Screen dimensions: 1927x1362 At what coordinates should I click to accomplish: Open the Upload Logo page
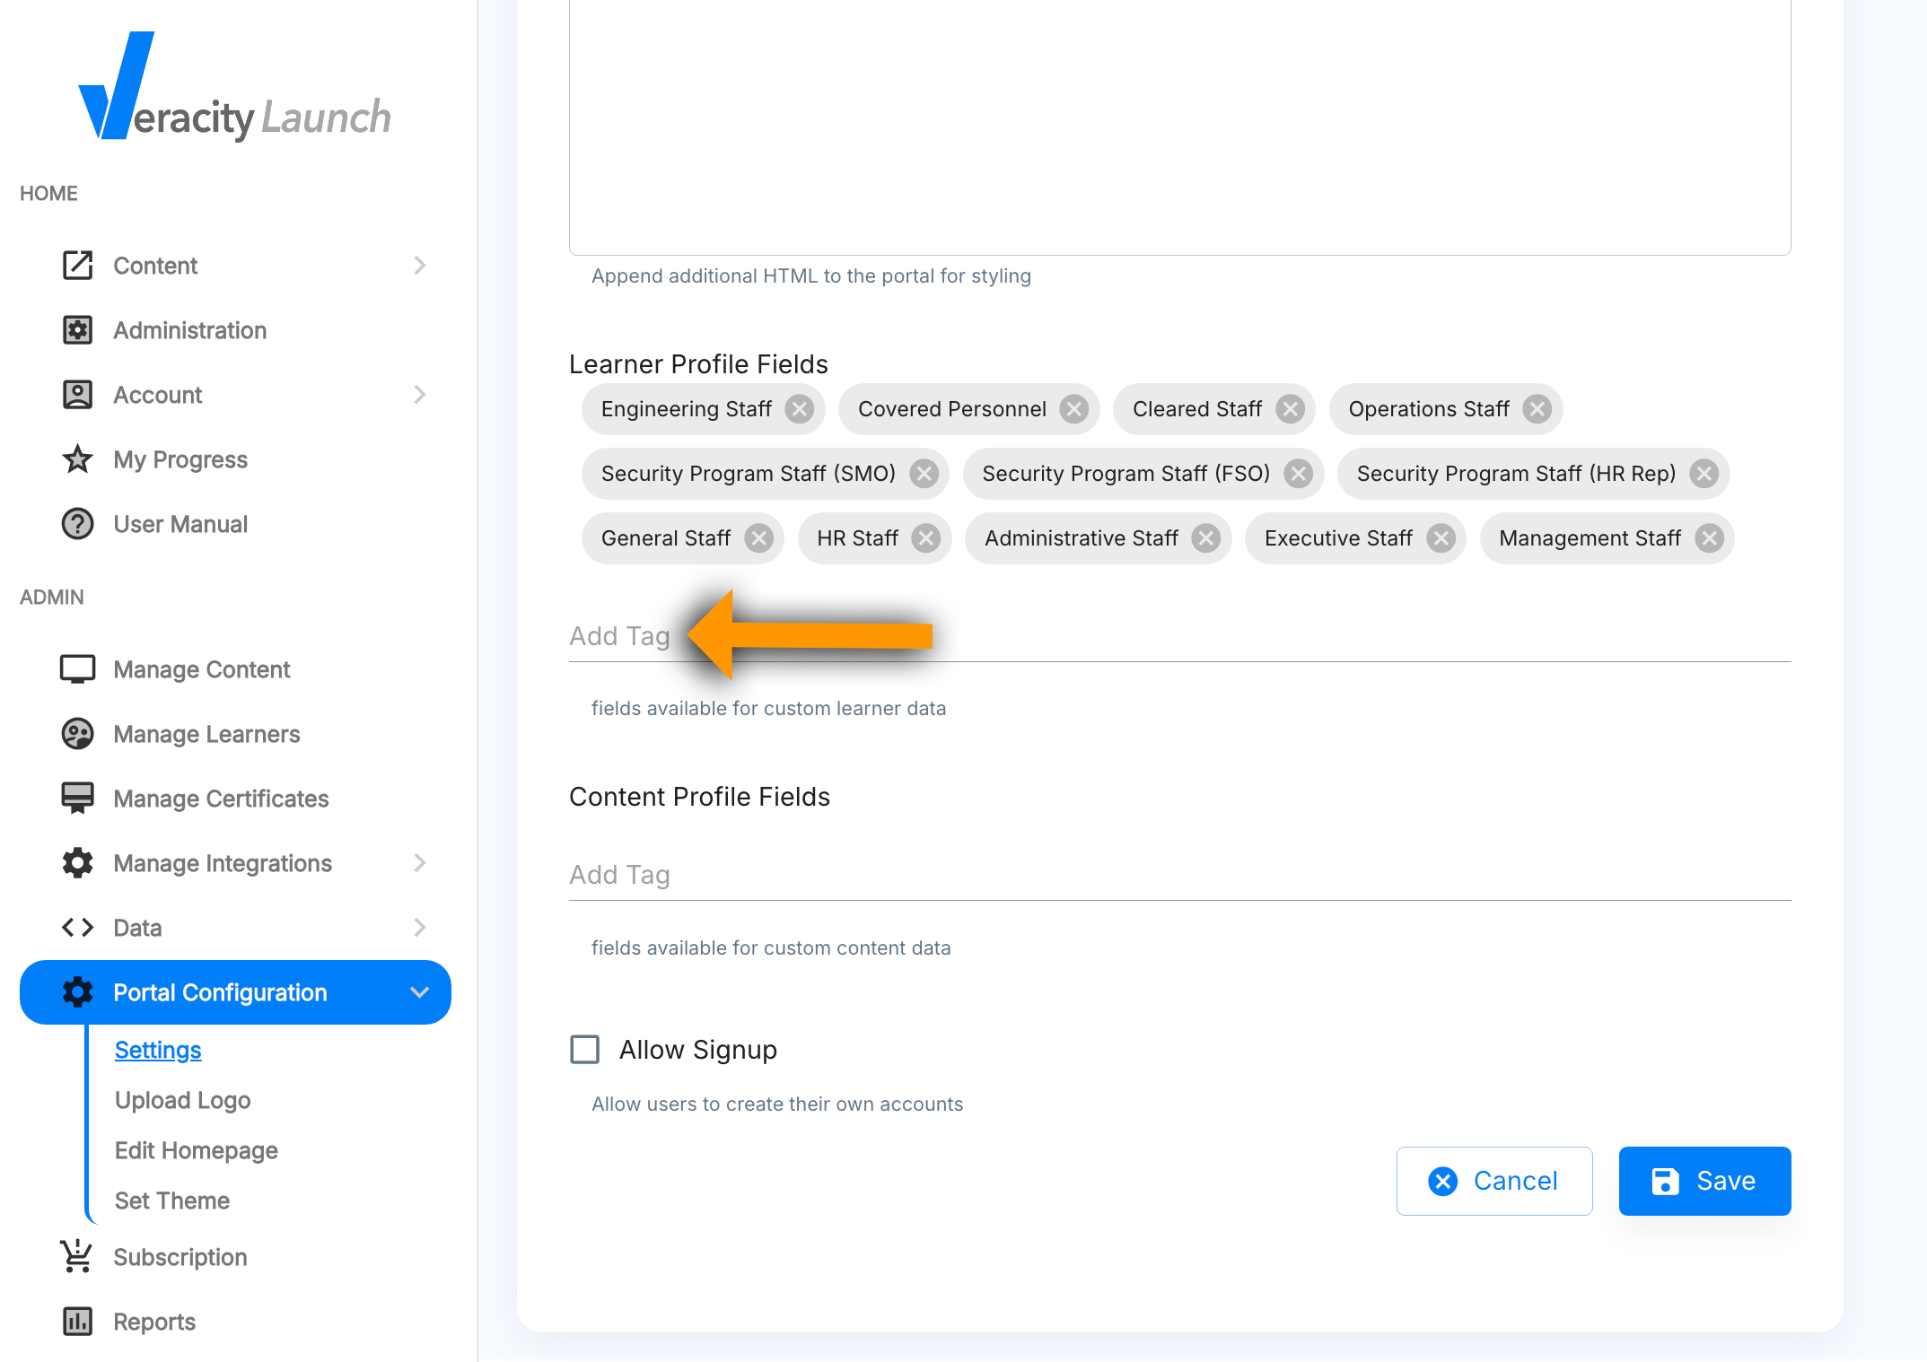[x=182, y=1100]
